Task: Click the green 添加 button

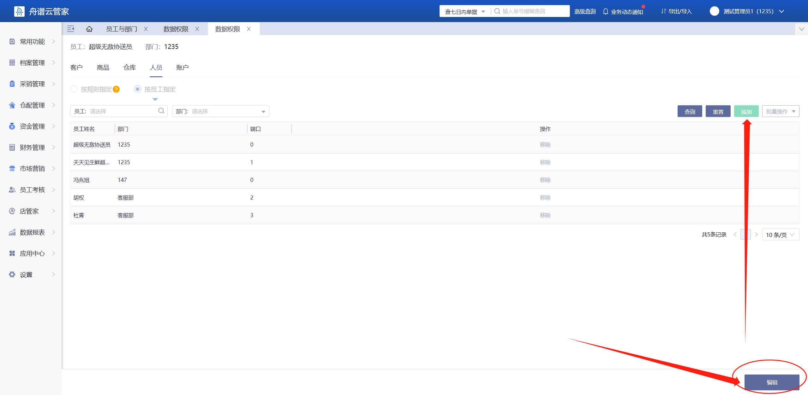Action: coord(746,112)
